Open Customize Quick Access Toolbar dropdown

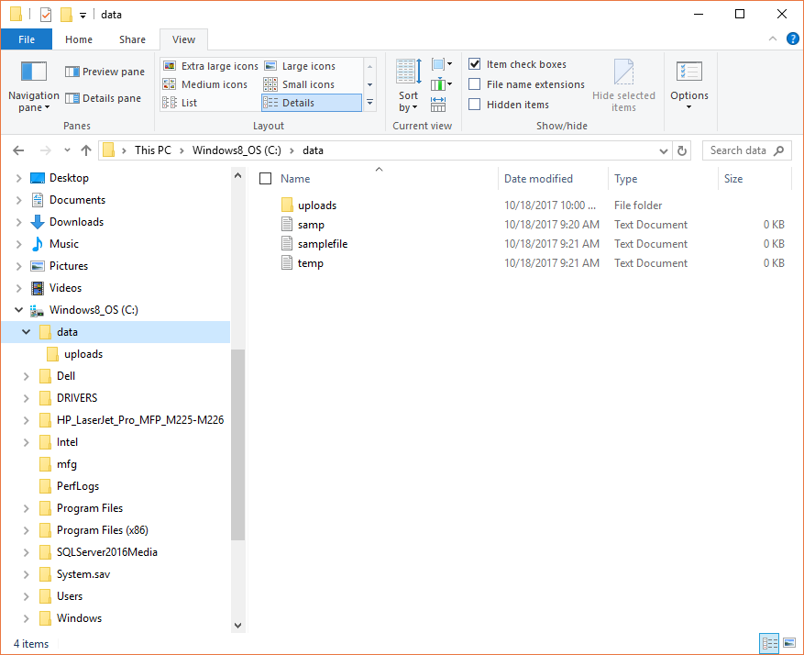point(83,16)
